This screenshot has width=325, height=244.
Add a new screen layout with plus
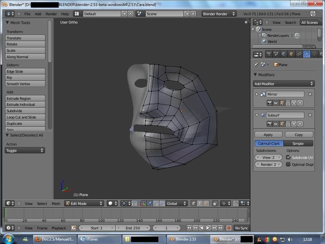(x=124, y=14)
